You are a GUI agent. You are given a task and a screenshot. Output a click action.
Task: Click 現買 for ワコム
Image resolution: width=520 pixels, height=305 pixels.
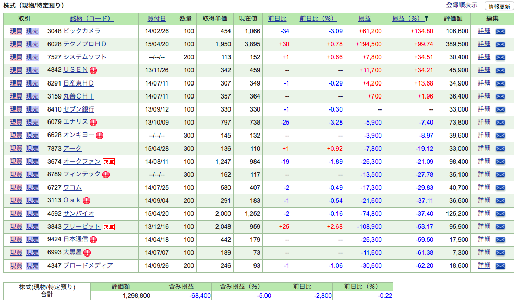(16, 187)
